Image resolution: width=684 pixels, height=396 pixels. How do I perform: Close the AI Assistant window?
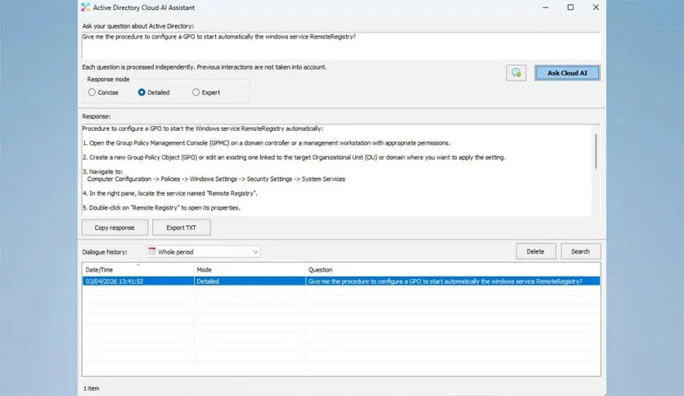596,7
